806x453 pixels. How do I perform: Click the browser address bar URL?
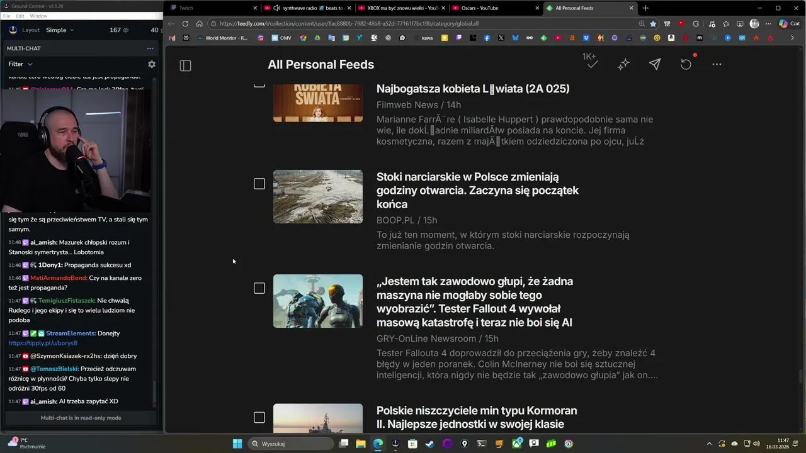click(349, 24)
